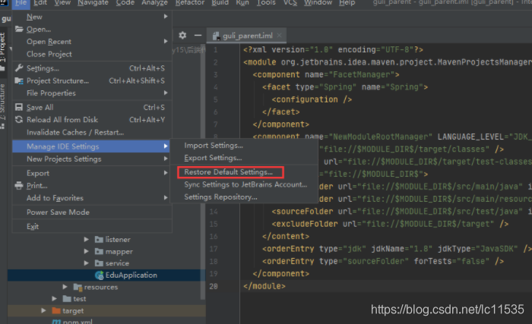Click line number 20 in editor gutter
The height and width of the screenshot is (324, 532).
[214, 286]
